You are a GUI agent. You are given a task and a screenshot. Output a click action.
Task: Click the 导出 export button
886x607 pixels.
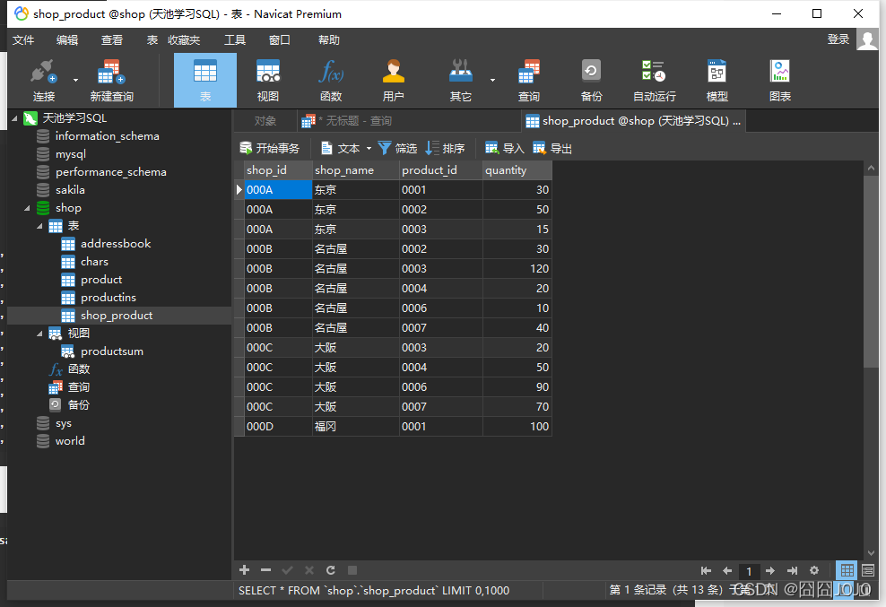click(x=552, y=149)
